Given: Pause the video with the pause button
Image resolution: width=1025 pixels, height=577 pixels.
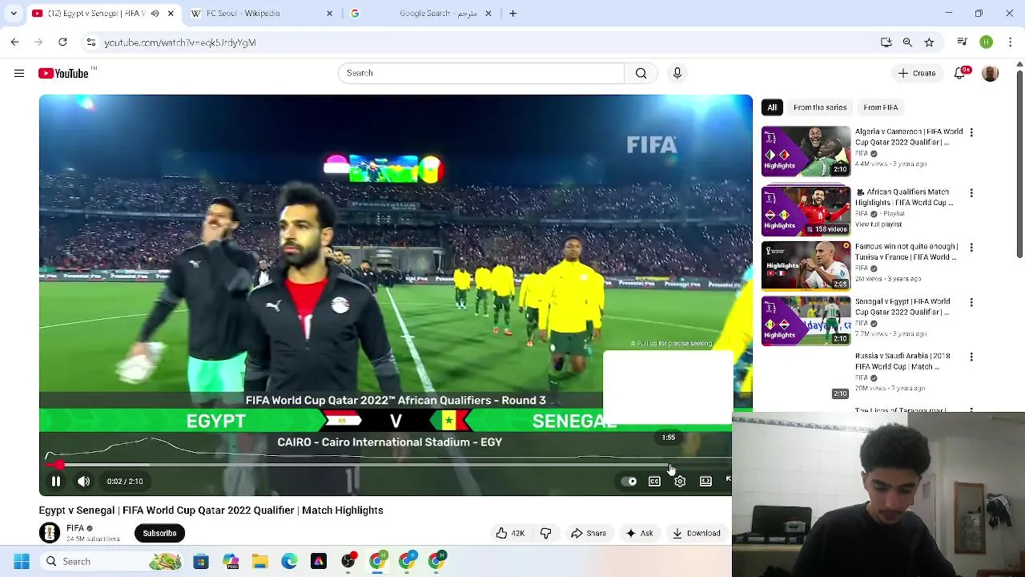Looking at the screenshot, I should tap(56, 482).
